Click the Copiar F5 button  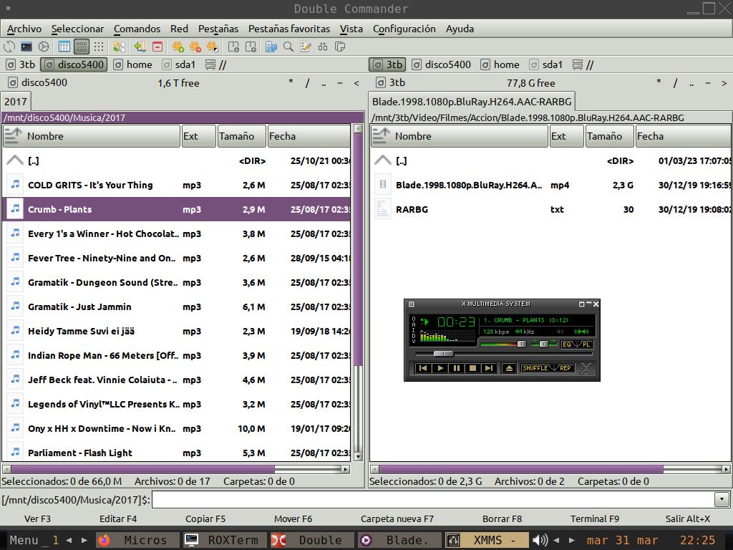point(205,518)
